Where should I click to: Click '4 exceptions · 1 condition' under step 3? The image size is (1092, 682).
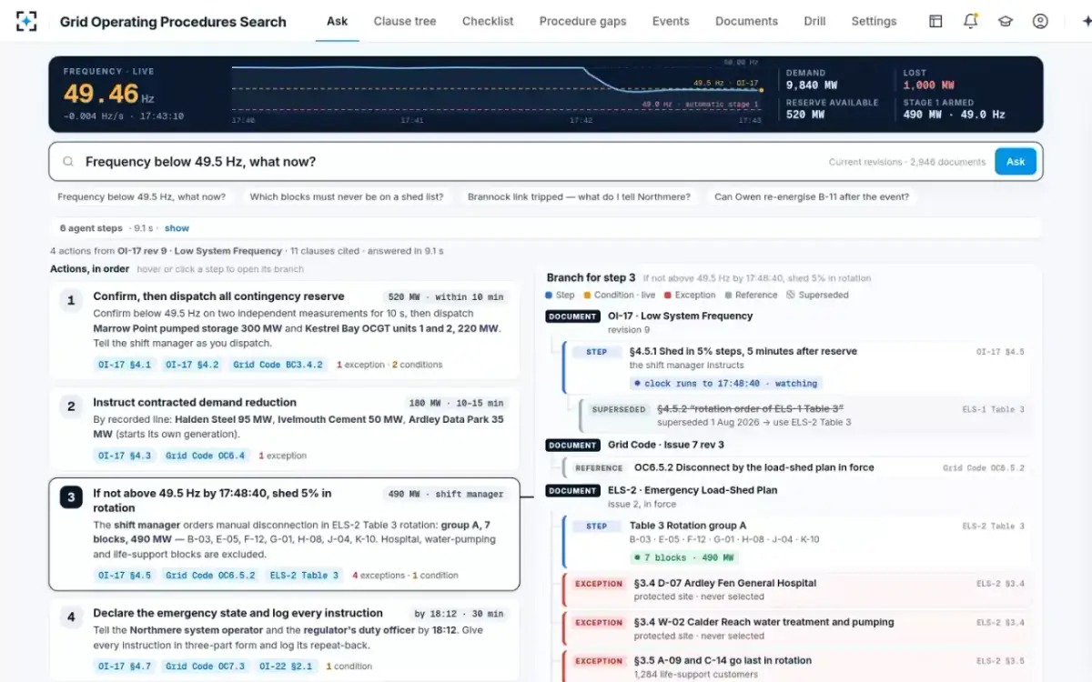[405, 576]
